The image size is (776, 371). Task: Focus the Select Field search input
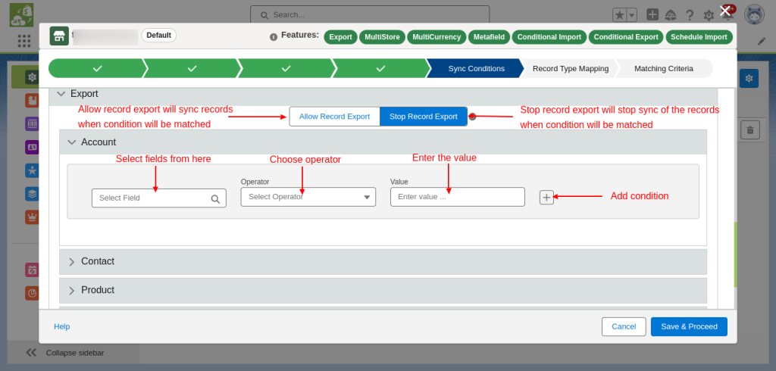[x=159, y=198]
